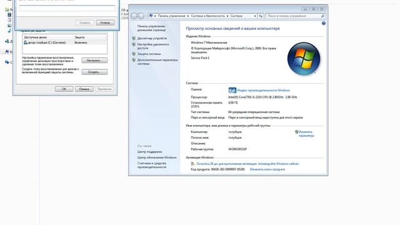Click Отмена in system properties dialog
The image size is (400, 225).
pyautogui.click(x=84, y=89)
